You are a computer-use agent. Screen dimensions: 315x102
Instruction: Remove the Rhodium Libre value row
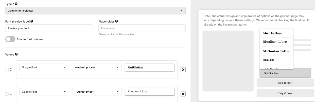183,94
